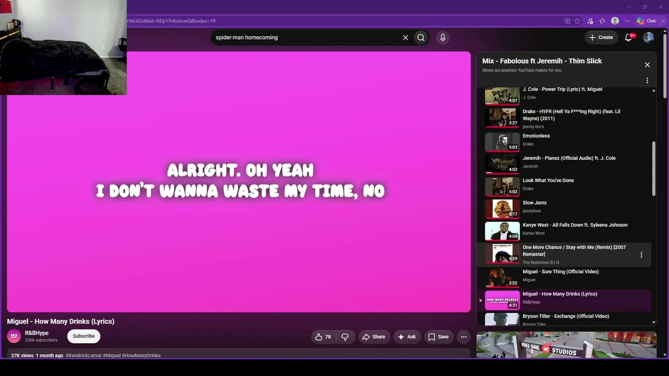
Task: Save the video to a playlist
Action: (x=439, y=337)
